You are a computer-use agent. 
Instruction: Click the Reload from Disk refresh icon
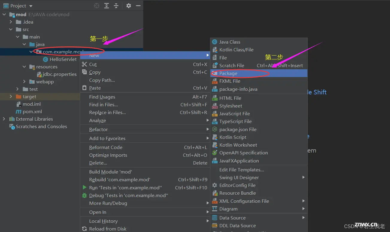click(84, 229)
